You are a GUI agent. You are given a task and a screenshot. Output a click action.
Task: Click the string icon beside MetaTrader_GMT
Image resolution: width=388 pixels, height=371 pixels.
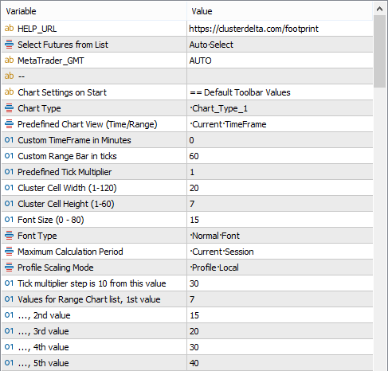9,60
